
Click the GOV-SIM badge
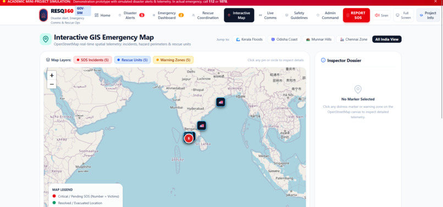coord(83,11)
